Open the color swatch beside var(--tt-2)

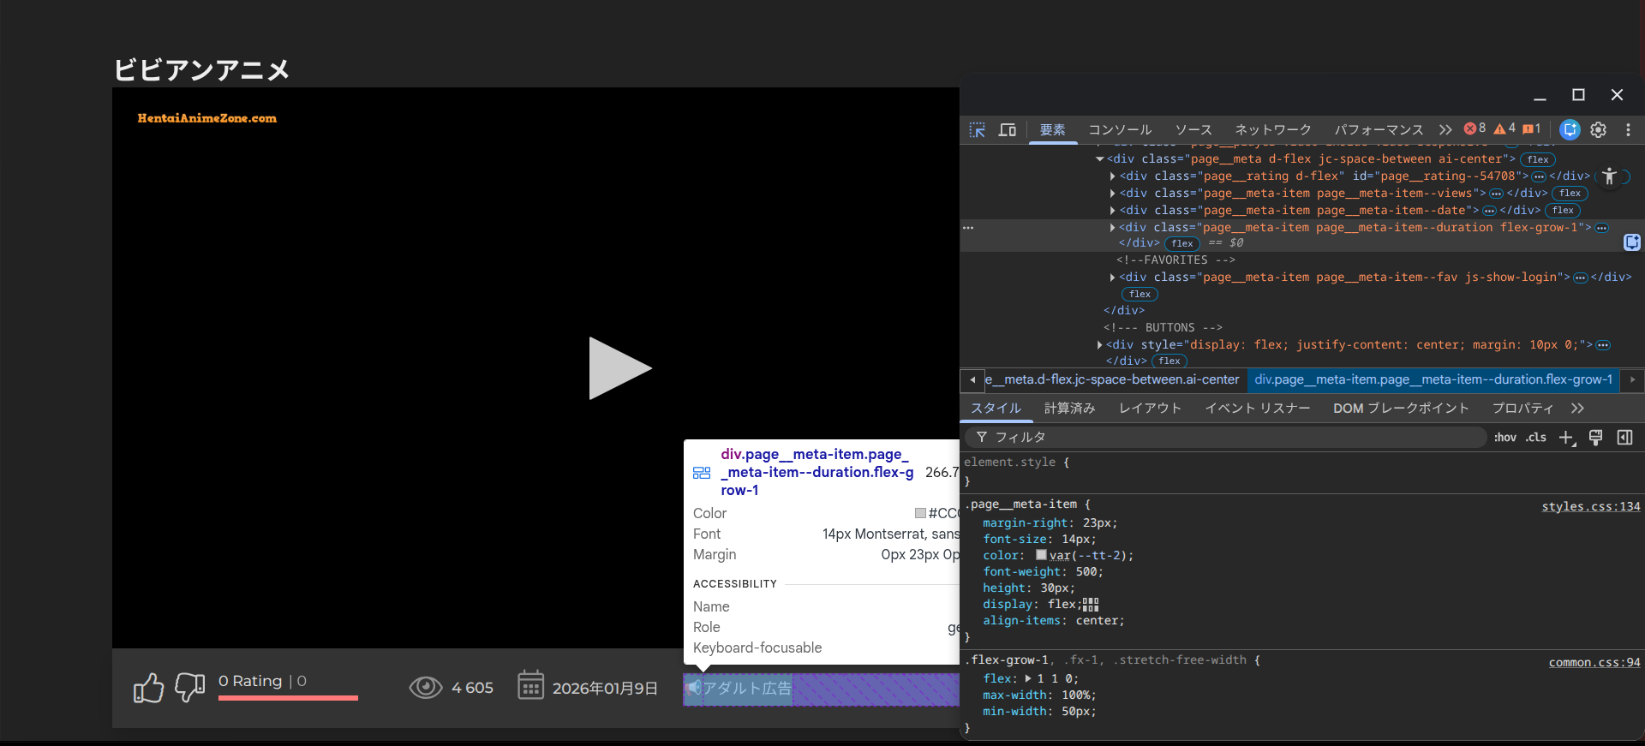(x=1041, y=555)
